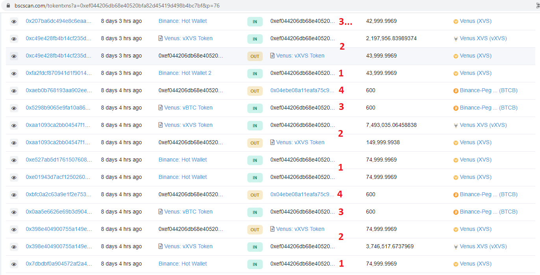Open Venus XVS (vXVS) token on 2,197,956.83989374 row
This screenshot has width=540, height=275.
pos(483,38)
